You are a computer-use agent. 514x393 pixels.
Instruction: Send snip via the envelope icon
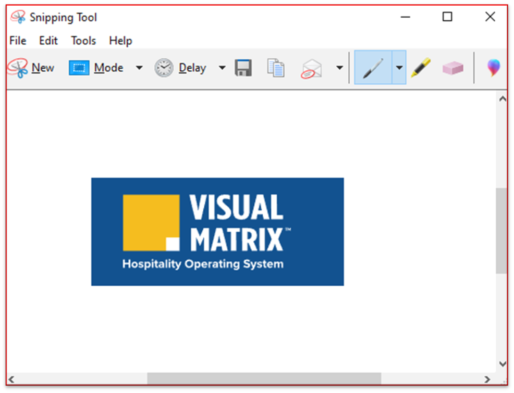pos(311,69)
